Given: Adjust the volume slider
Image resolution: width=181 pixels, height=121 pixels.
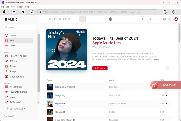Looking at the screenshot, I should [x=150, y=19].
